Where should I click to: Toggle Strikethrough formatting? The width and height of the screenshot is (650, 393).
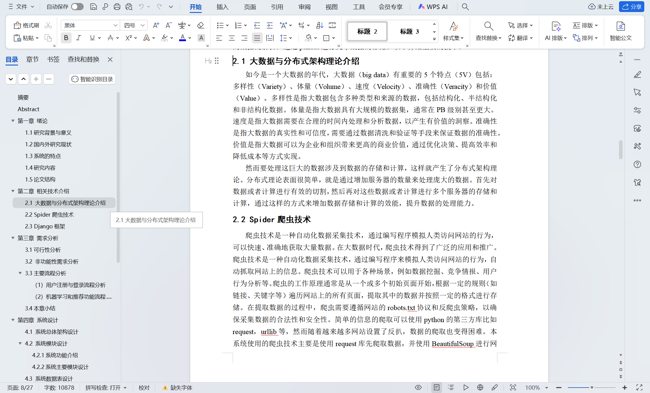(x=110, y=38)
